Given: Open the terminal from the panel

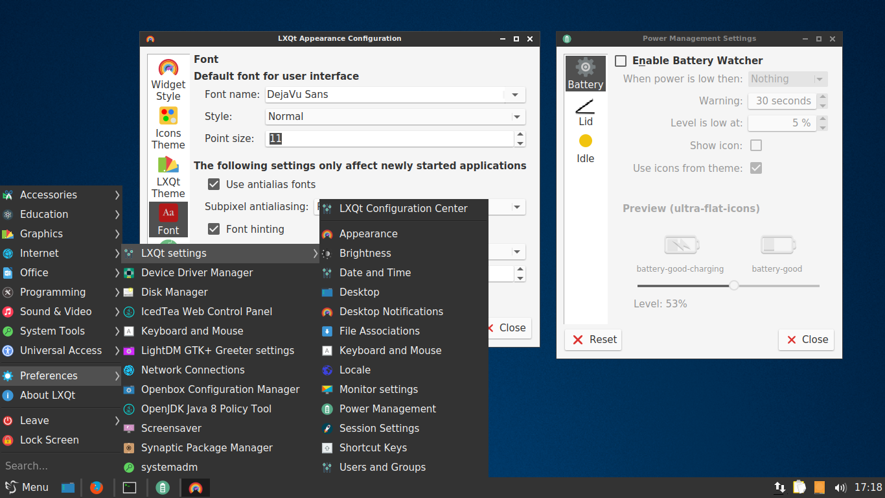Looking at the screenshot, I should pos(130,488).
